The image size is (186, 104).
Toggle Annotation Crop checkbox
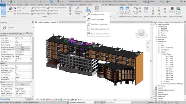[x=16, y=70]
